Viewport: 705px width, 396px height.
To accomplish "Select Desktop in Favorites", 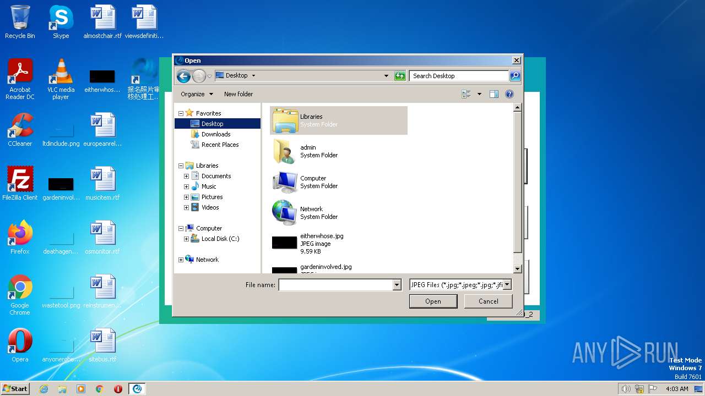I will (218, 124).
